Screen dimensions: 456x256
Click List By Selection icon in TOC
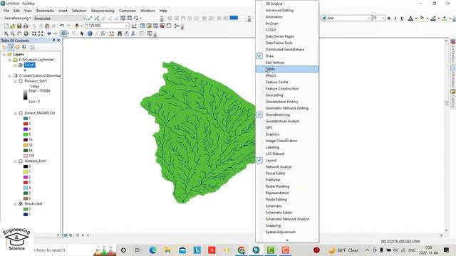click(x=24, y=47)
